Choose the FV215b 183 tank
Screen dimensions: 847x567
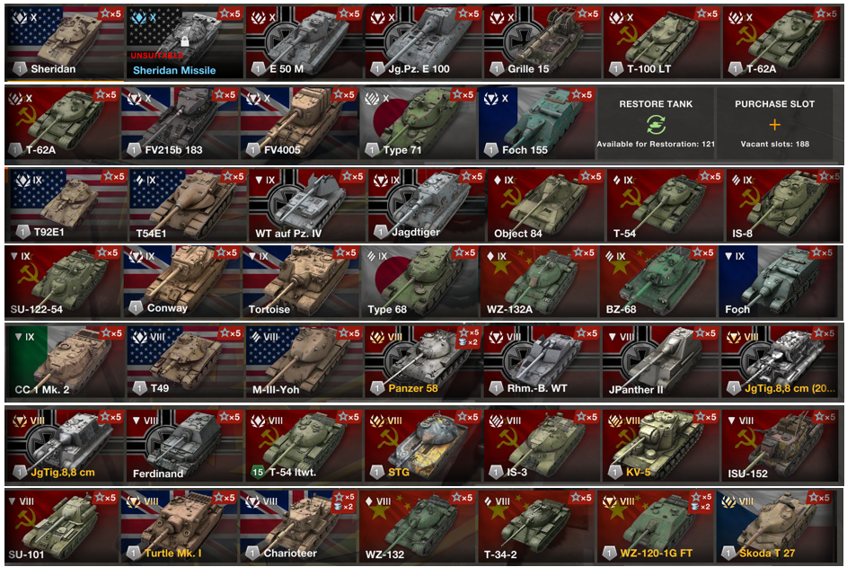pyautogui.click(x=180, y=123)
